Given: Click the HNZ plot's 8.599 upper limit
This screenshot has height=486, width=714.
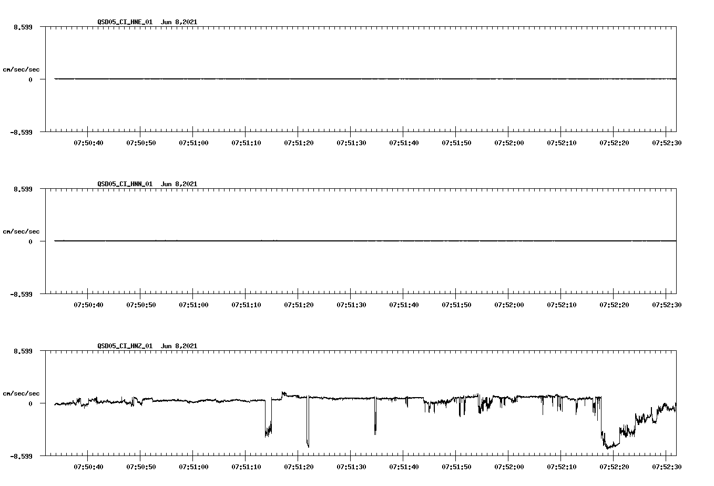Looking at the screenshot, I should (23, 351).
